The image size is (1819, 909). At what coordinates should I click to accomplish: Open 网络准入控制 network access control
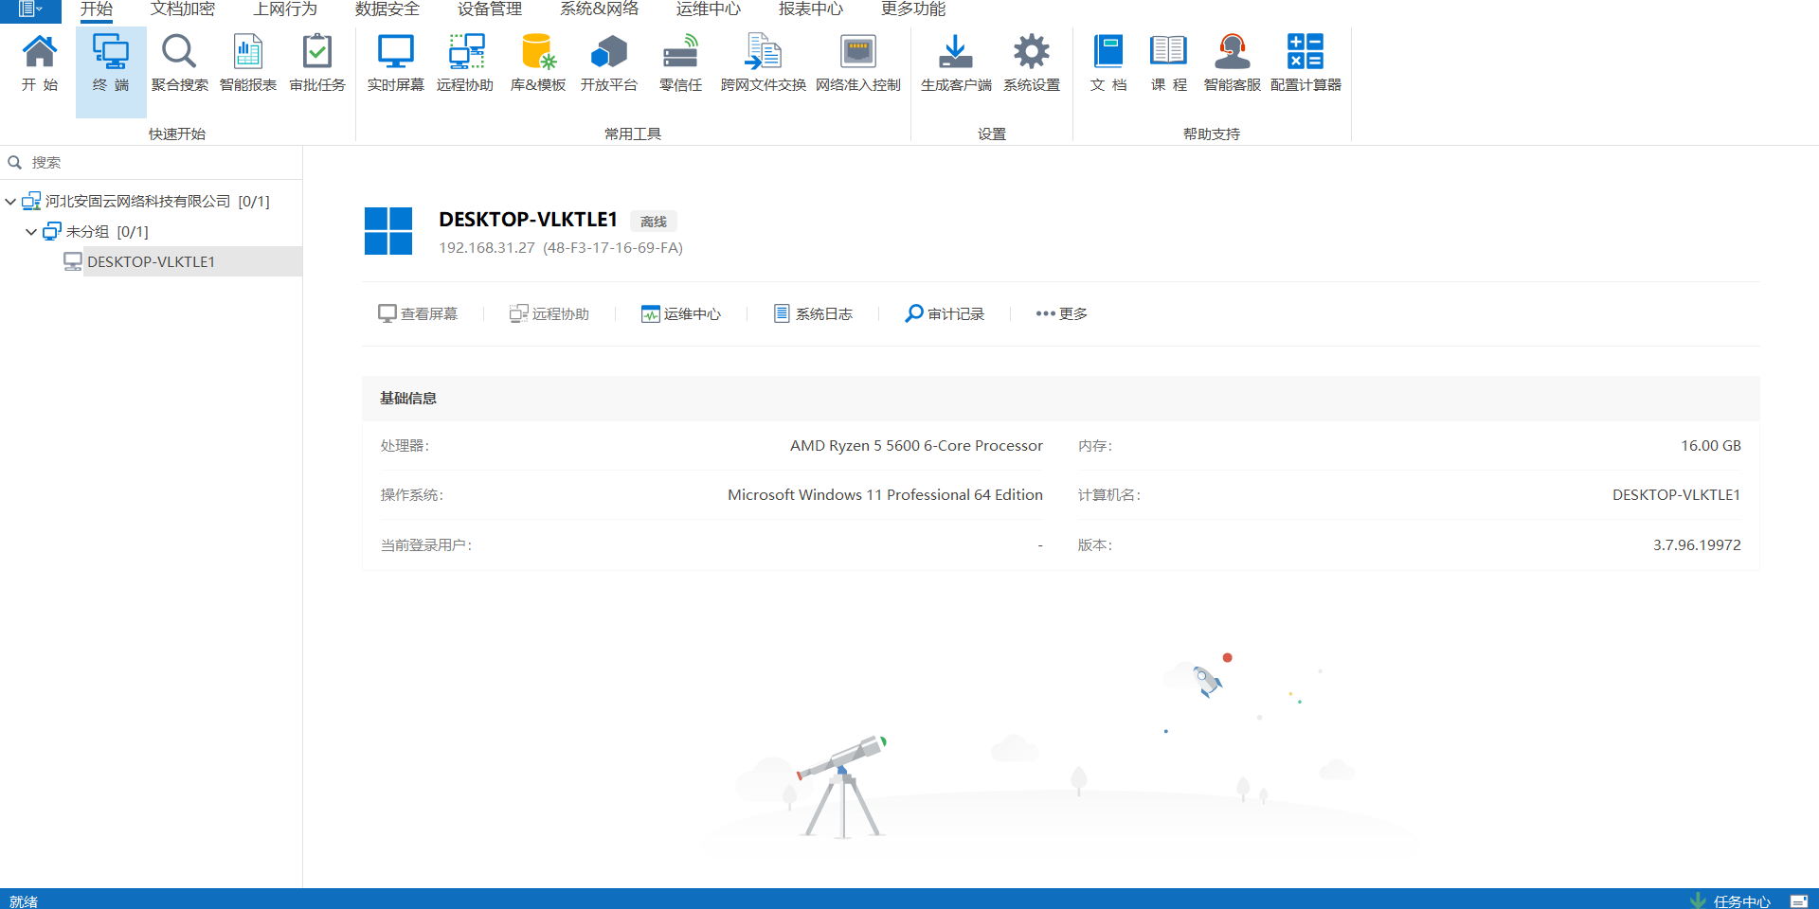click(858, 62)
